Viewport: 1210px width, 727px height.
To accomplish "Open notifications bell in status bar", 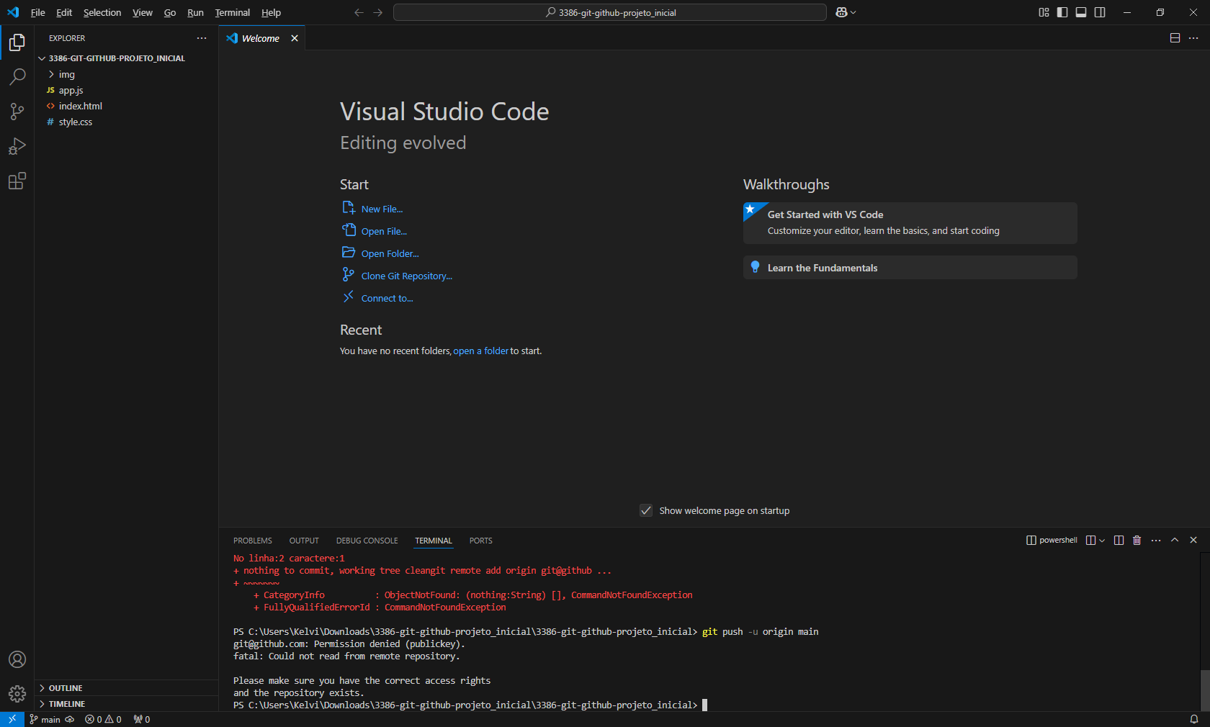I will point(1193,719).
